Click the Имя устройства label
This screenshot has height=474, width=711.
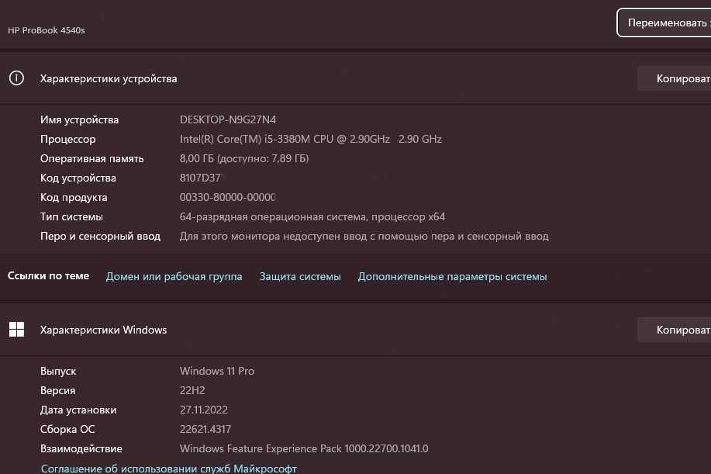(x=79, y=119)
